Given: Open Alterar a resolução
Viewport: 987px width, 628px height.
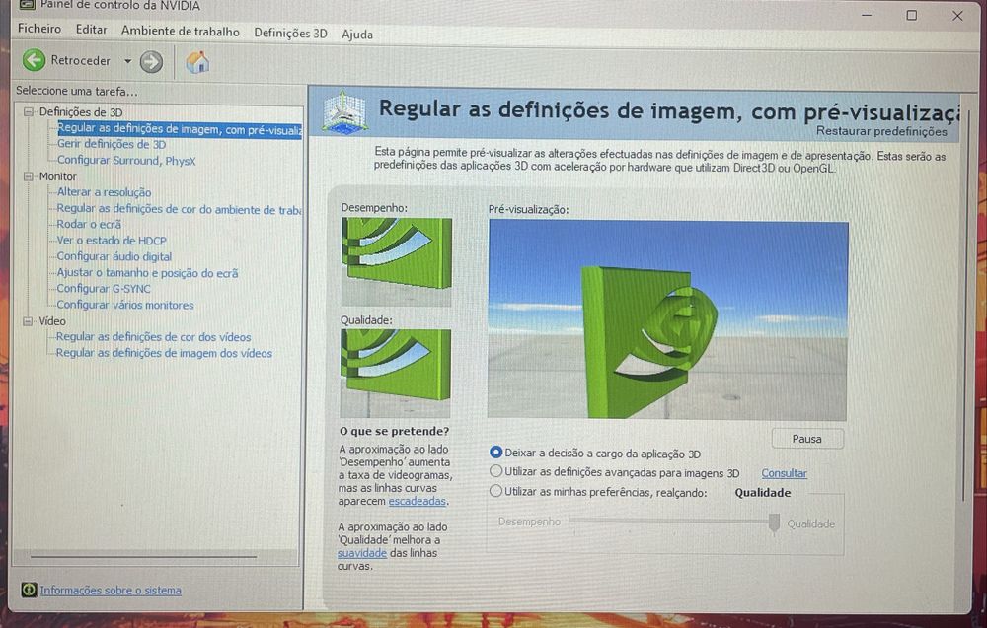Looking at the screenshot, I should [x=104, y=192].
